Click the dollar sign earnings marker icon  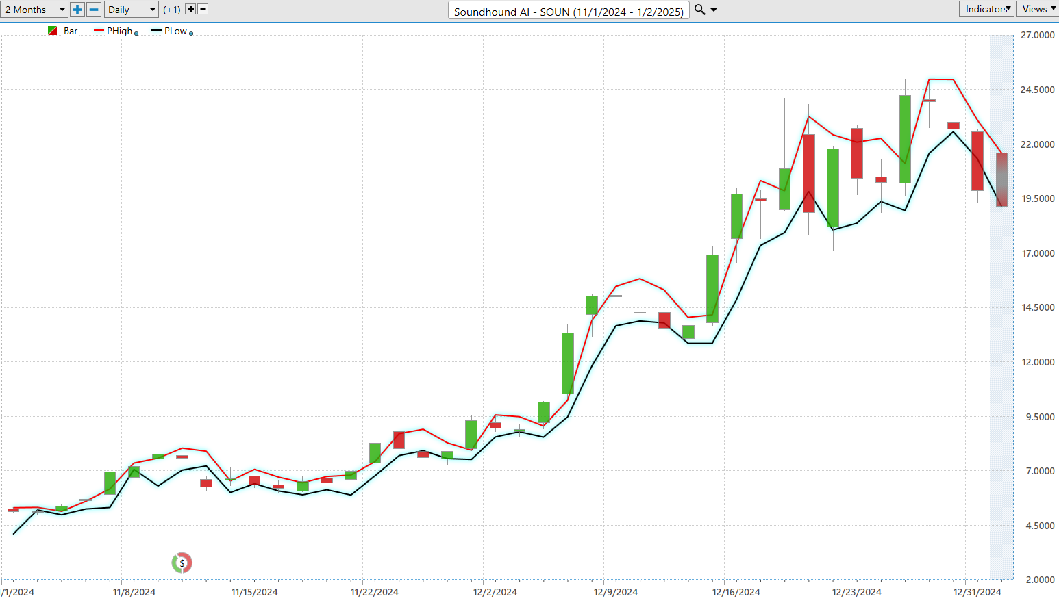pyautogui.click(x=182, y=563)
